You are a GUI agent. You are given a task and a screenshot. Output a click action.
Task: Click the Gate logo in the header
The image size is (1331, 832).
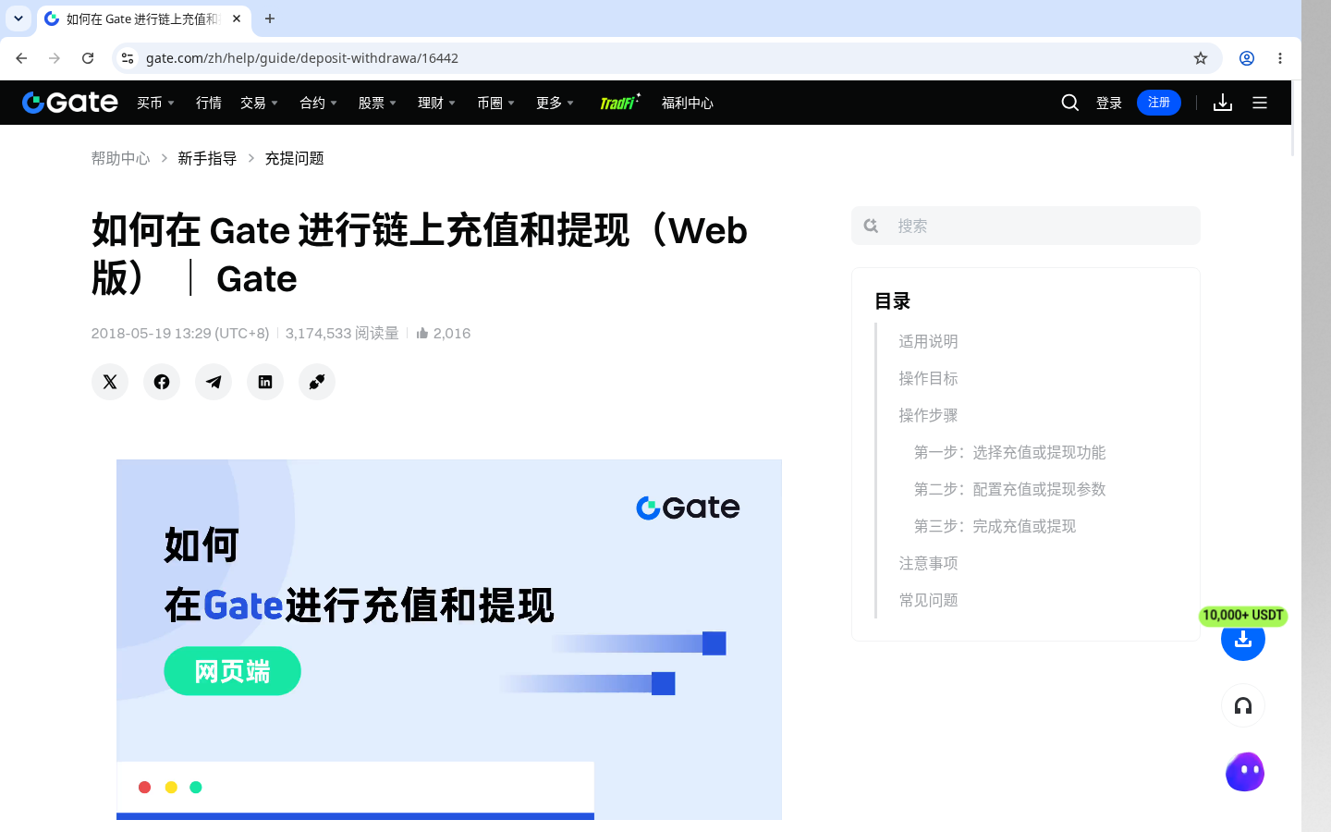70,103
